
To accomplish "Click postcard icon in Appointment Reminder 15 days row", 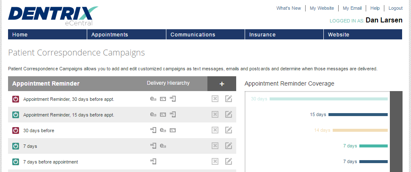I will coord(163,115).
